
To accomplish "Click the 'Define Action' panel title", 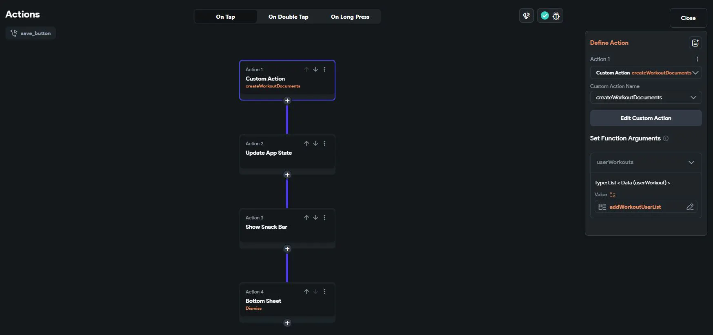I will pyautogui.click(x=609, y=43).
